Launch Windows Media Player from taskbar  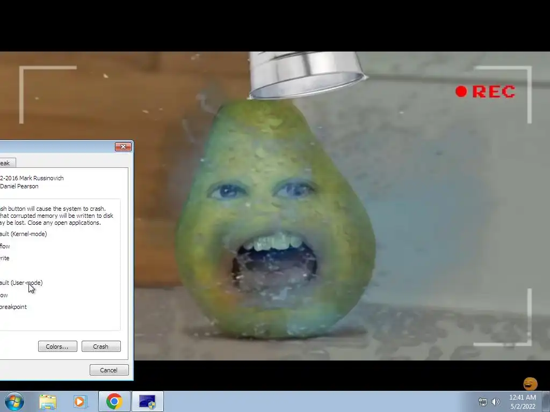coord(80,402)
